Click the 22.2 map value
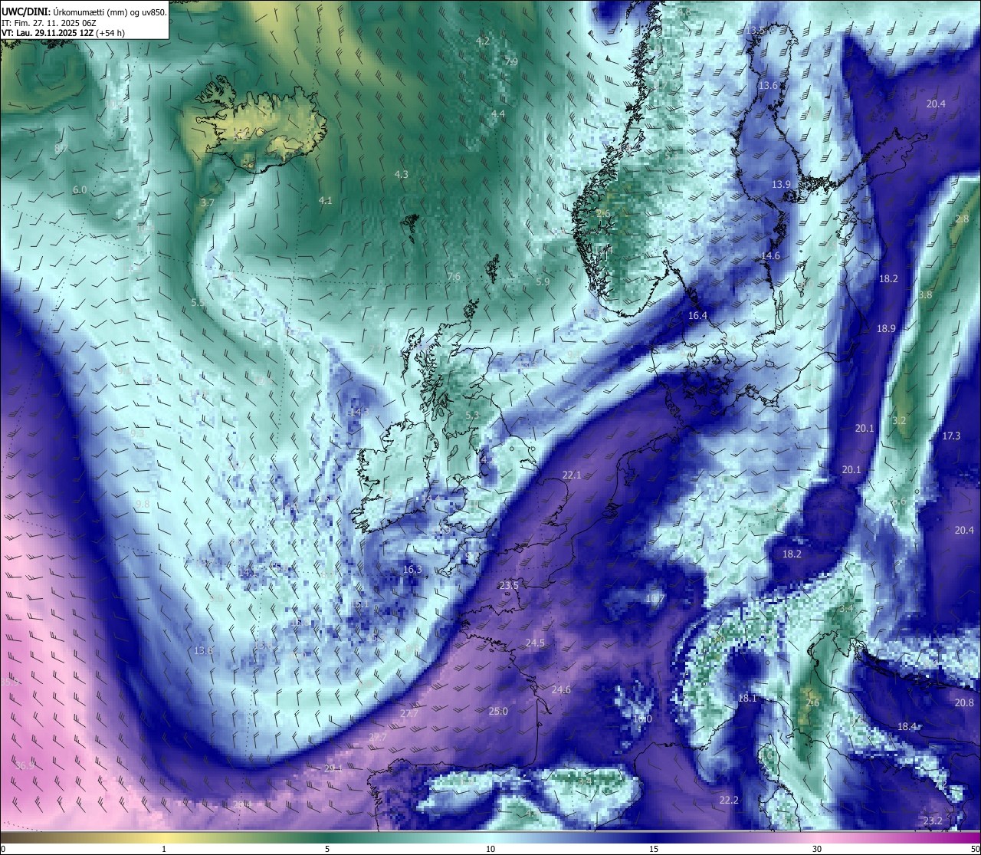This screenshot has height=855, width=981. pos(729,801)
